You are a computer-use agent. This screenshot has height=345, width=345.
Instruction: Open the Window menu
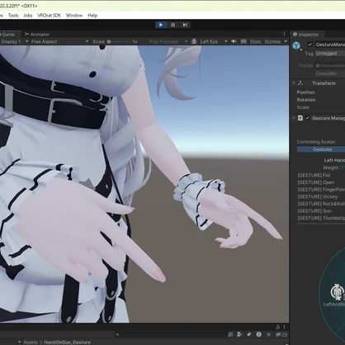(x=74, y=16)
